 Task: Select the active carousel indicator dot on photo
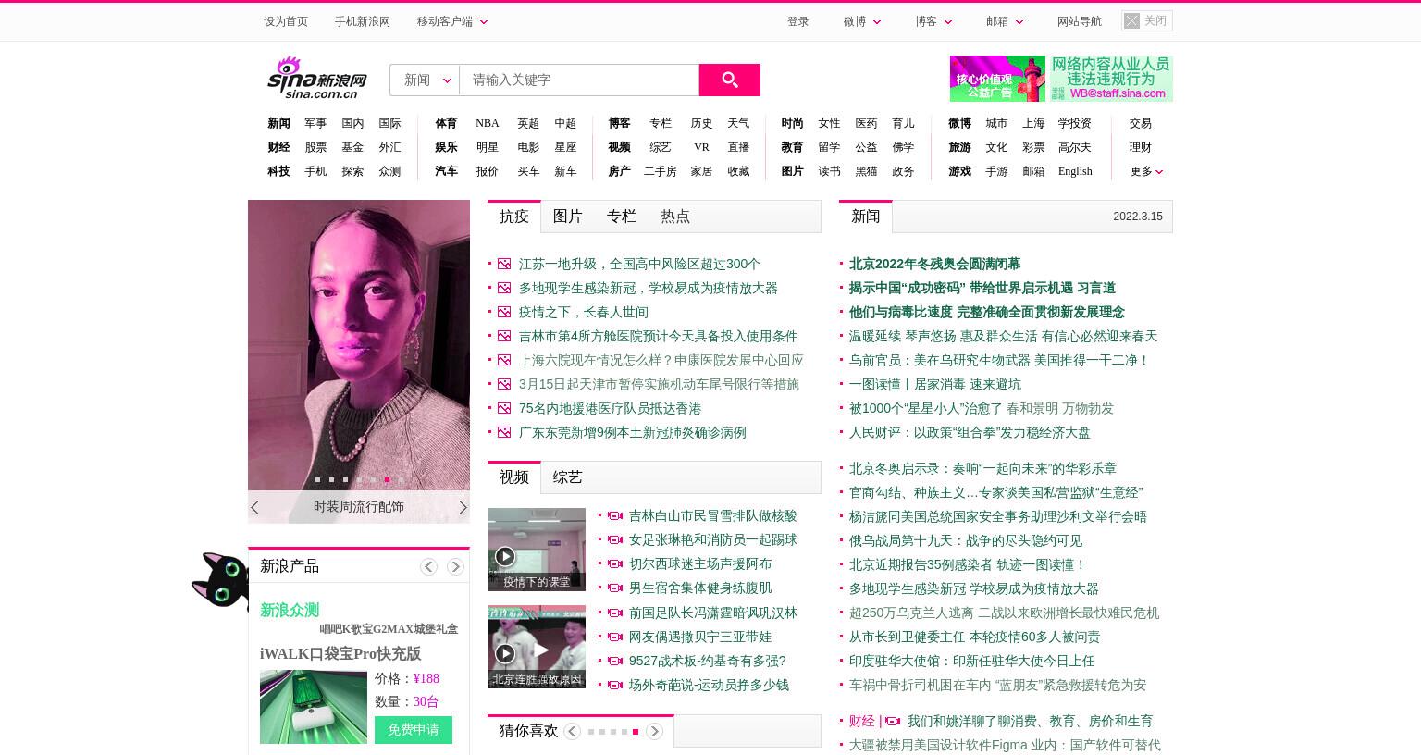(x=387, y=479)
